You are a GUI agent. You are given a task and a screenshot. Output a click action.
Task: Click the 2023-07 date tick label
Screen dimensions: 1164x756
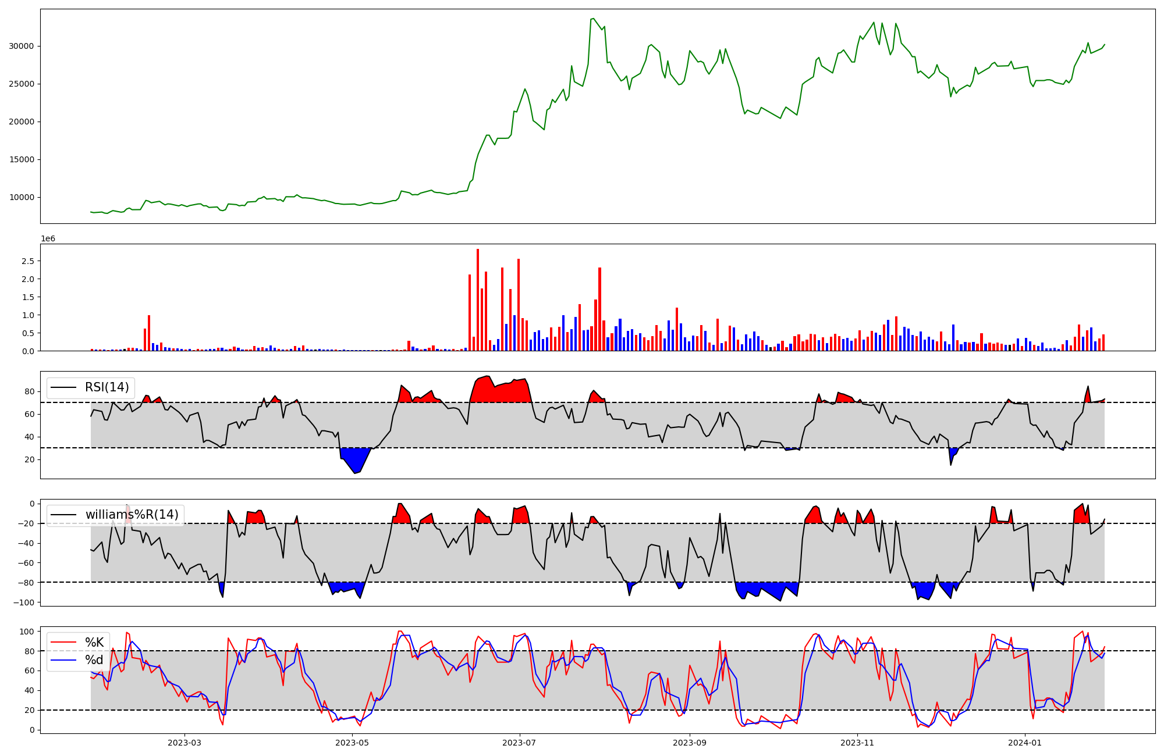pyautogui.click(x=519, y=743)
